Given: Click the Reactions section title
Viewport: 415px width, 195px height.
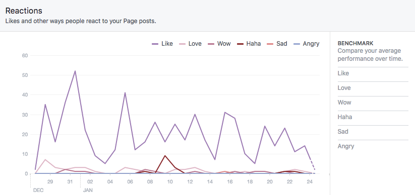Looking at the screenshot, I should coord(24,11).
